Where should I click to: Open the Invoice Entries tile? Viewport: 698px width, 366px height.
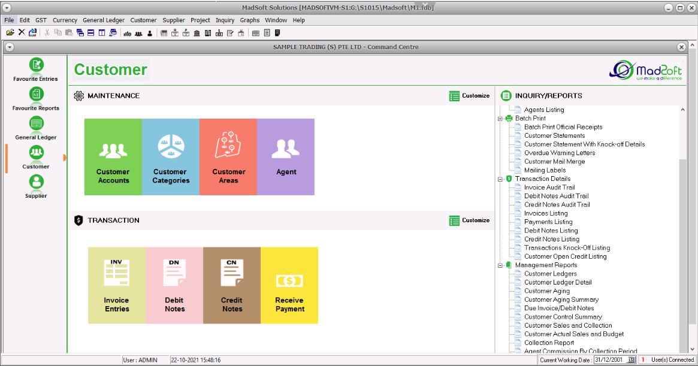pyautogui.click(x=117, y=285)
